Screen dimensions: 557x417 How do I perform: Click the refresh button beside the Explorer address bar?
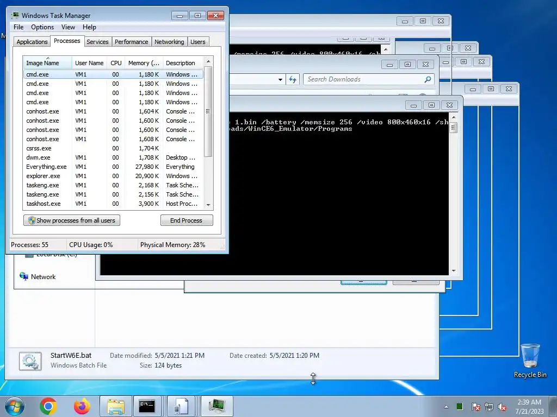click(292, 79)
